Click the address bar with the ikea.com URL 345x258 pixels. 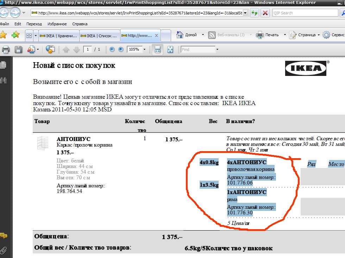tap(137, 13)
